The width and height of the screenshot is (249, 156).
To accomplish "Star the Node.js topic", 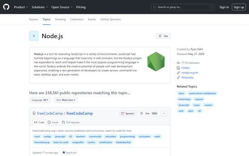I will point(163,36).
